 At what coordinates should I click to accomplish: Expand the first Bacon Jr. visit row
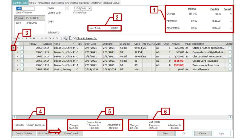pyautogui.click(x=18, y=48)
